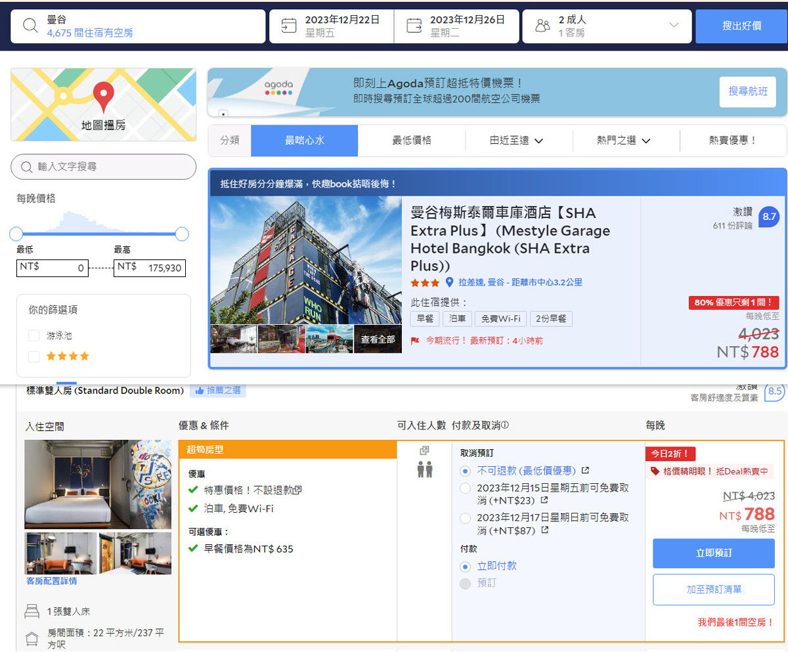788x652 pixels.
Task: Select the 熱賣優惠！ sort tab
Action: tap(733, 141)
